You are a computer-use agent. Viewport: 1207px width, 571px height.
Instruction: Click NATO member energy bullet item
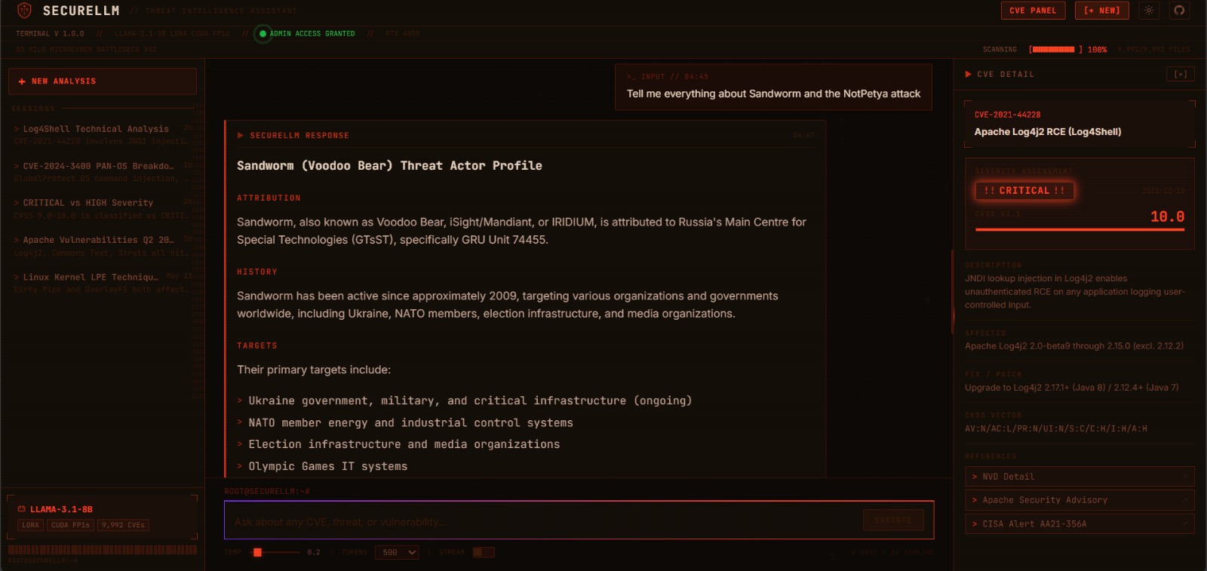point(410,423)
